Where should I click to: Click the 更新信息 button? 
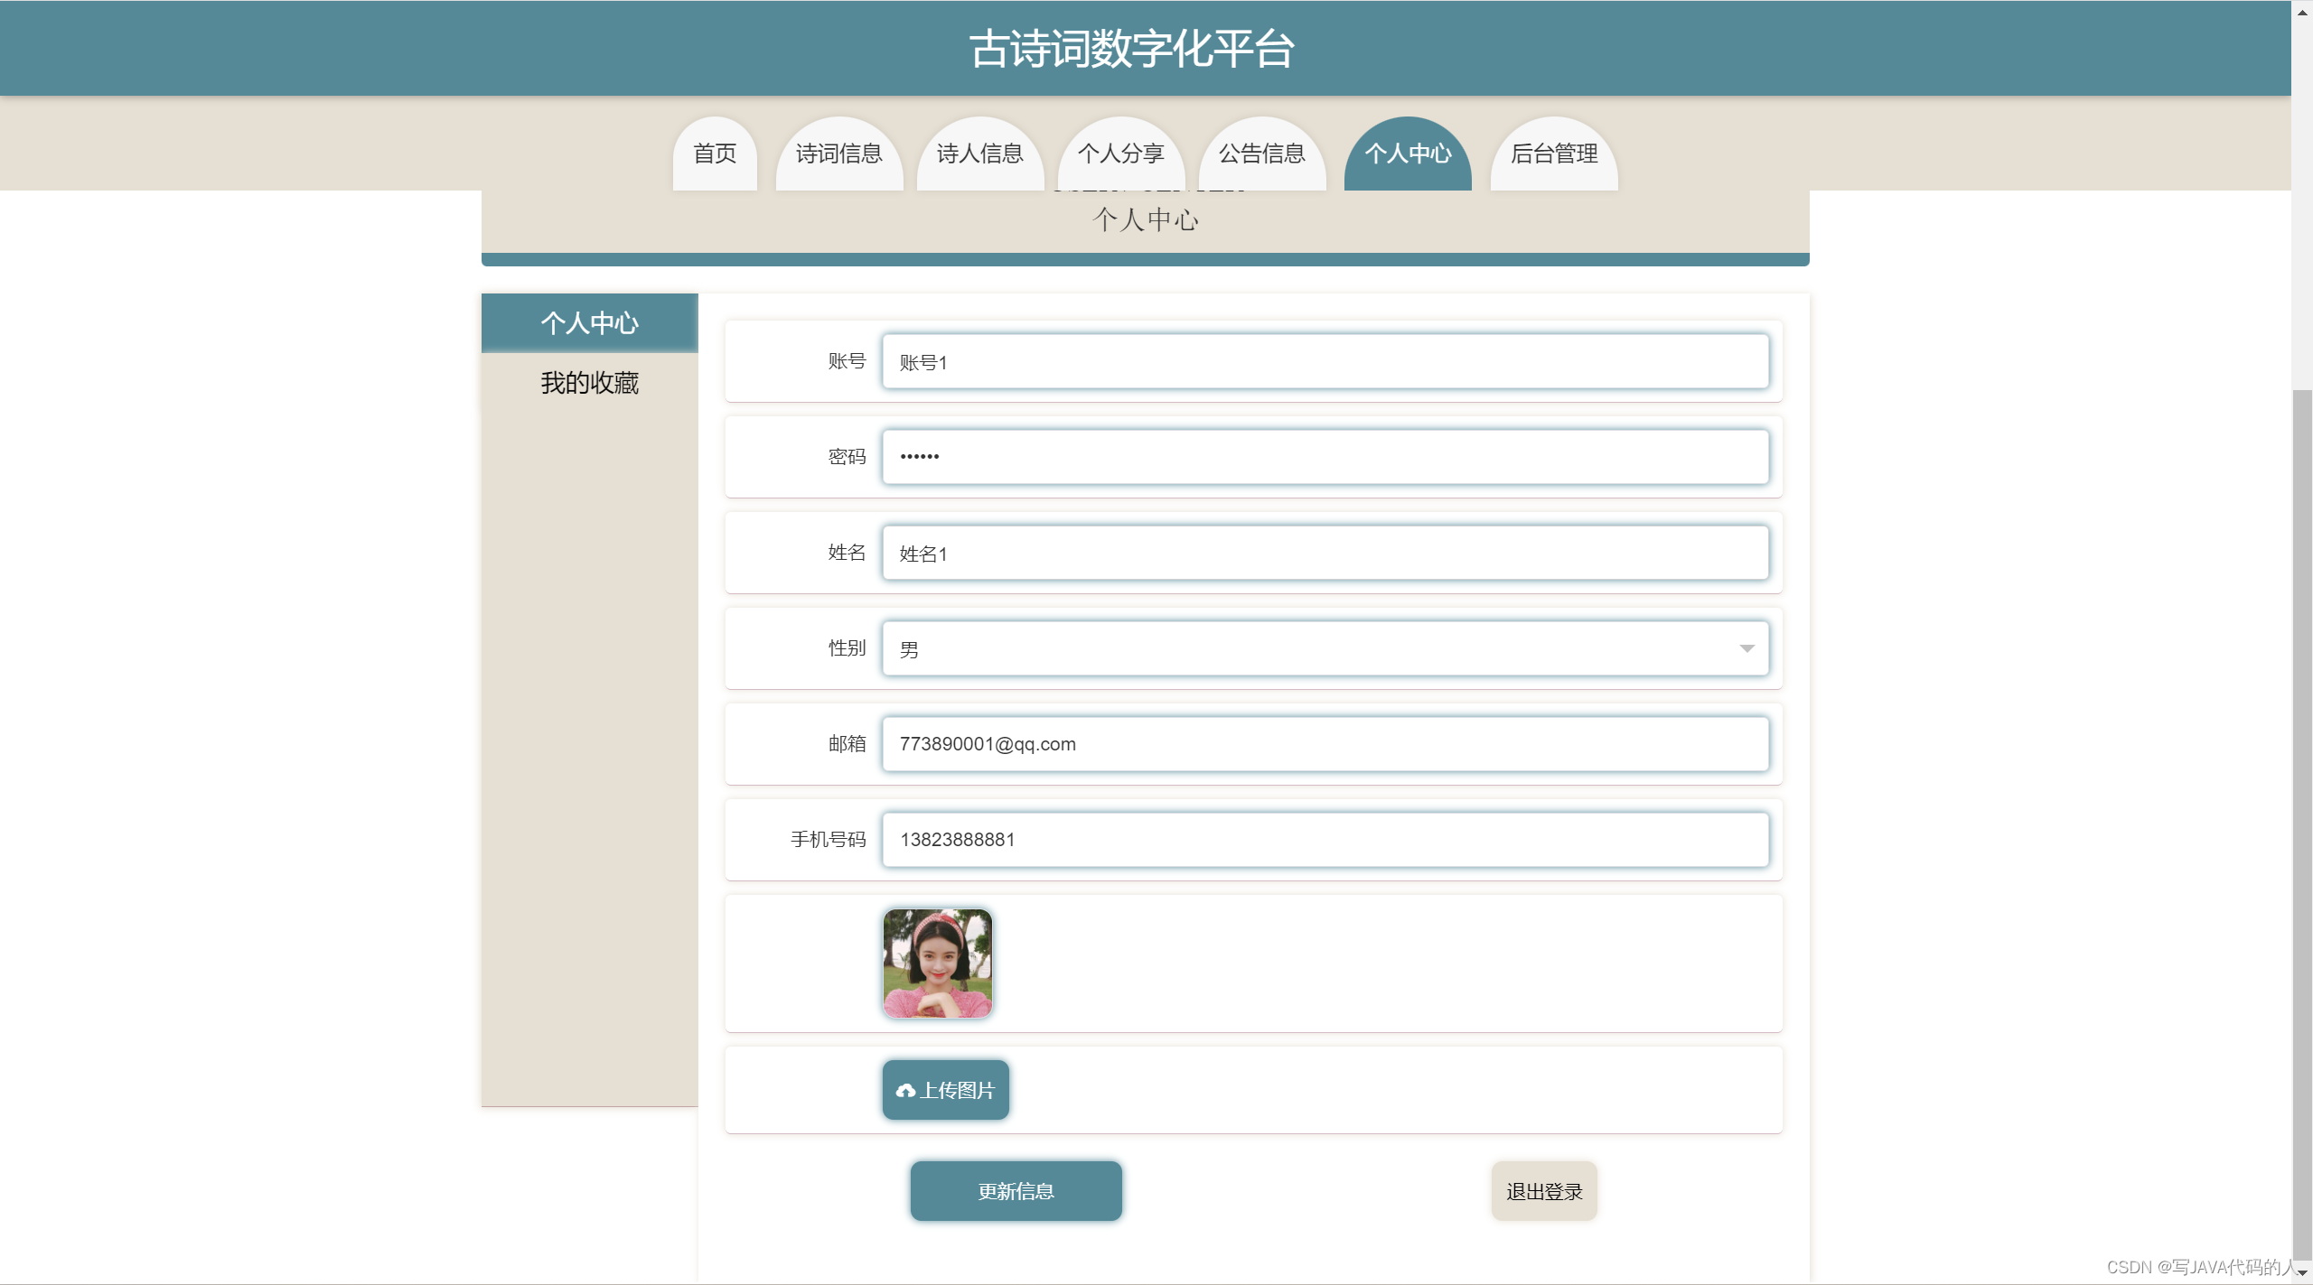[x=1016, y=1190]
